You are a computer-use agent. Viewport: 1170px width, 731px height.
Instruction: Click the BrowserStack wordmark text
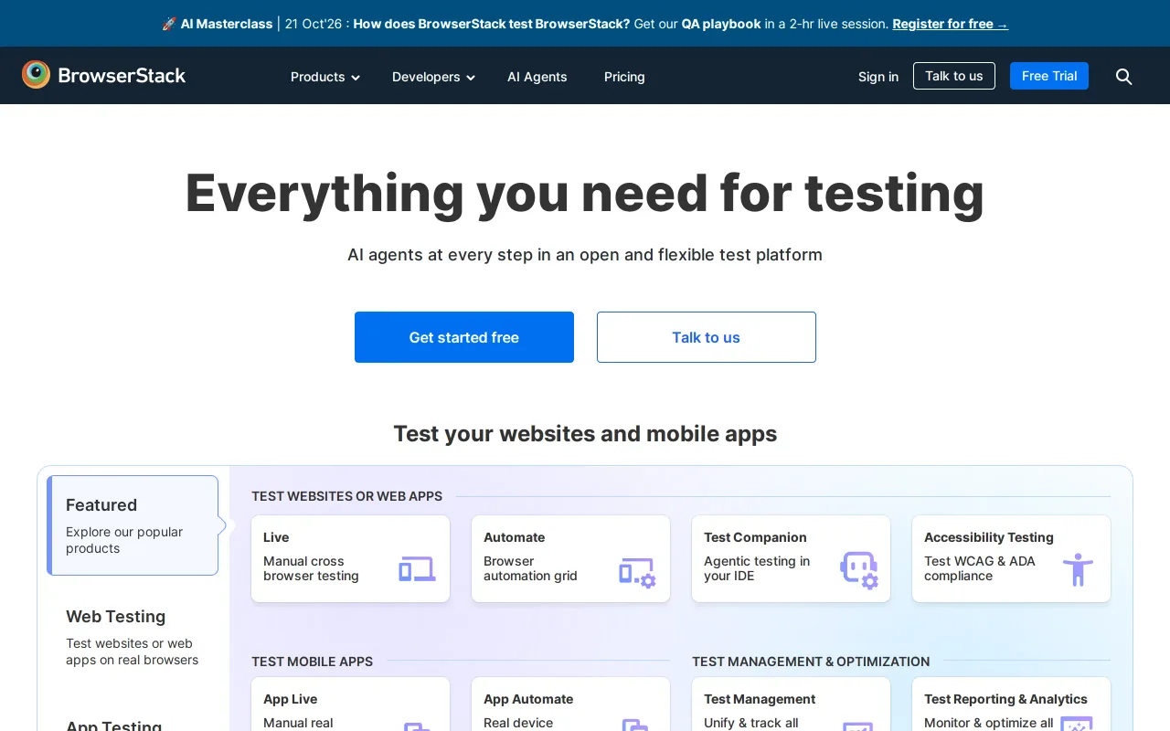pyautogui.click(x=122, y=76)
